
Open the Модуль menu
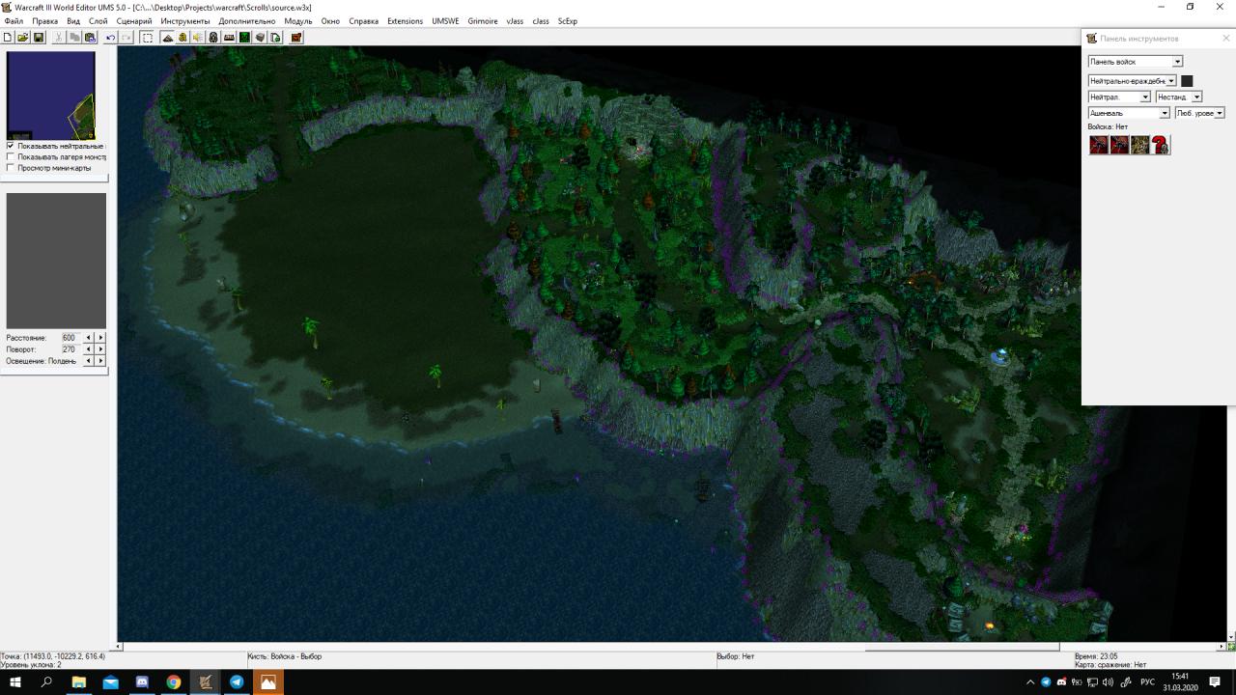coord(298,21)
